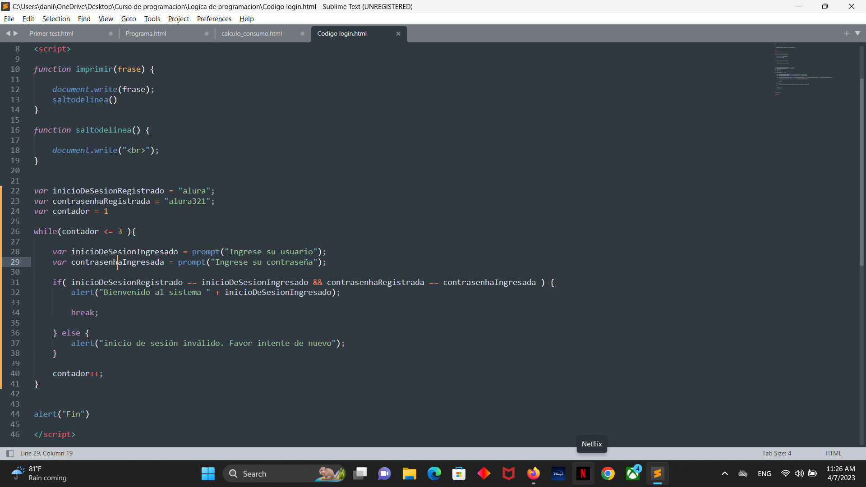Click alert("Fin") on line 44
This screenshot has height=487, width=866.
[61, 414]
